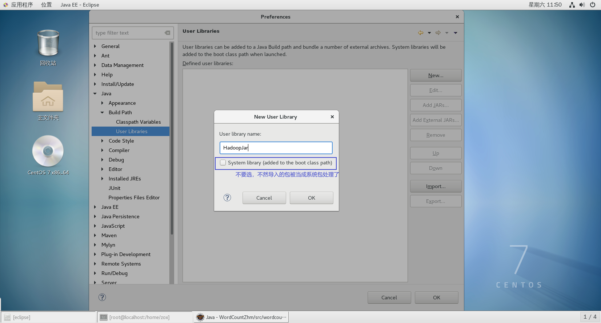601x323 pixels.
Task: Expand the Installed JREs node
Action: pos(102,179)
